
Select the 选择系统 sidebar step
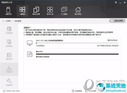click(x=9, y=43)
